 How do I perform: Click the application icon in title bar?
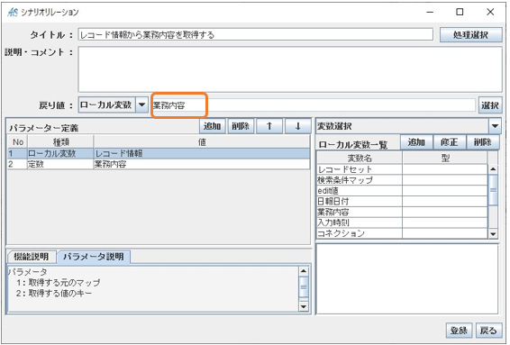tap(13, 13)
